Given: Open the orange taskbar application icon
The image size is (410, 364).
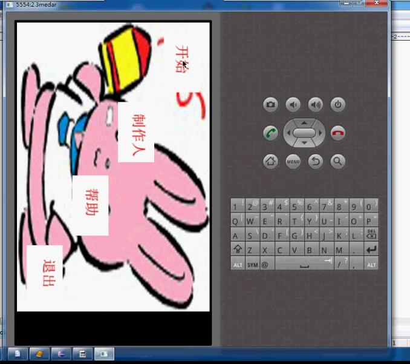Looking at the screenshot, I should coord(39,354).
